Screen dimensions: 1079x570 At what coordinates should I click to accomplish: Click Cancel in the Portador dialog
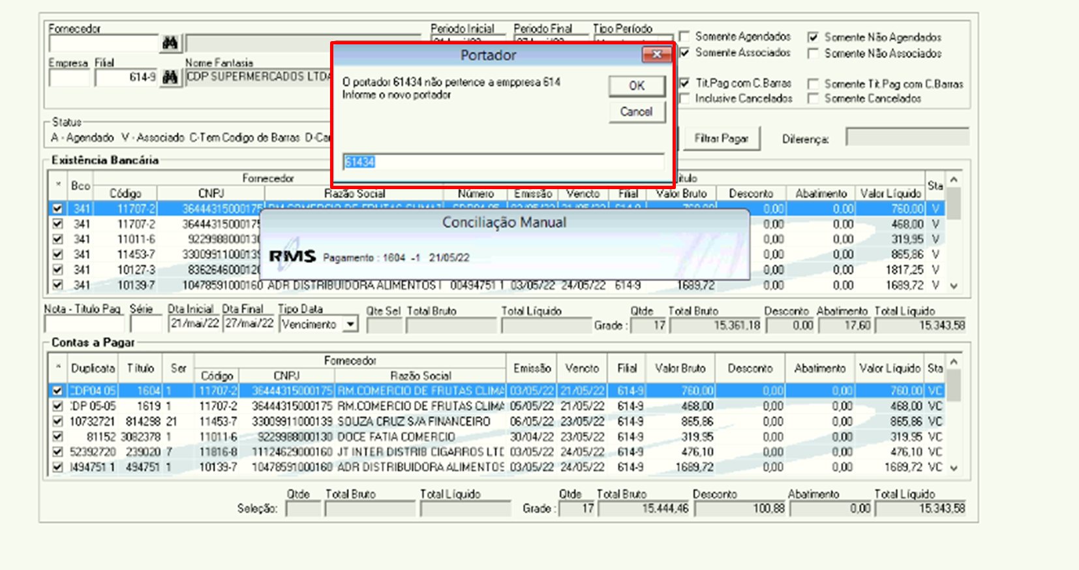point(637,112)
